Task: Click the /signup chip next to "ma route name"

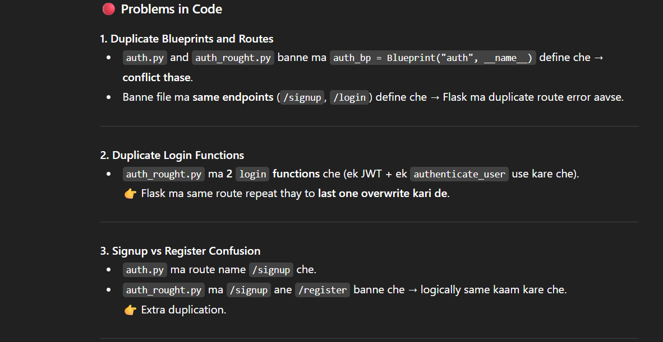Action: click(x=271, y=270)
